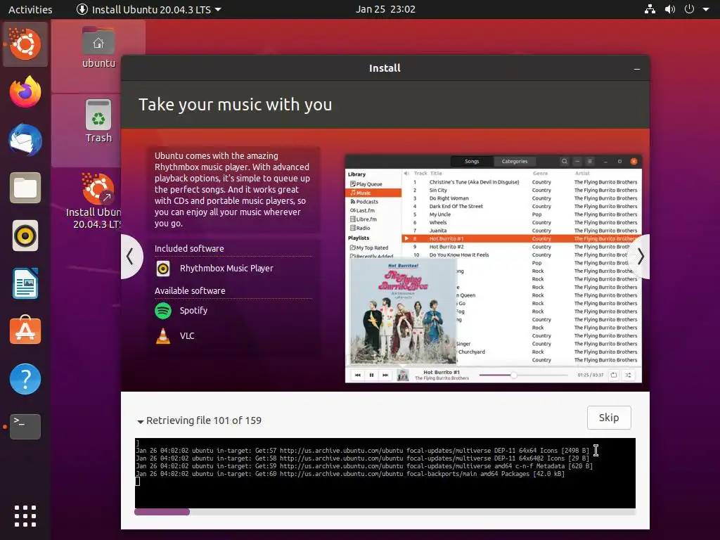Select Play Queue in Rhythmbox Library

tap(368, 184)
